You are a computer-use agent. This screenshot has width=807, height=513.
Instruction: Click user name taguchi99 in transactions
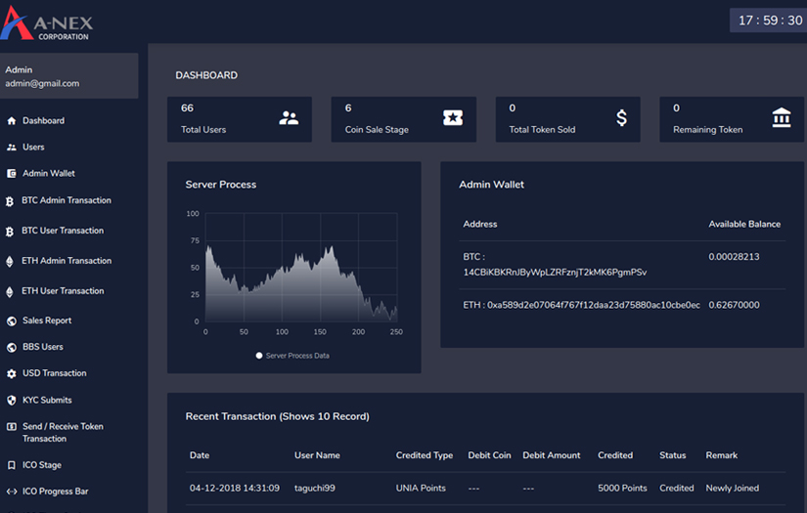click(314, 489)
